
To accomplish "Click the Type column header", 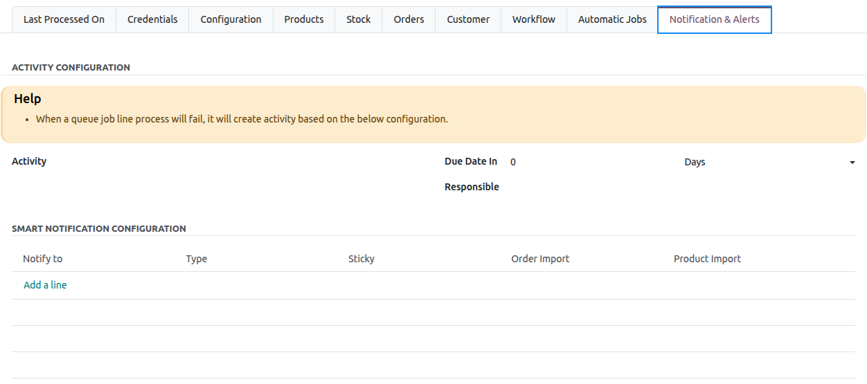I will 197,259.
